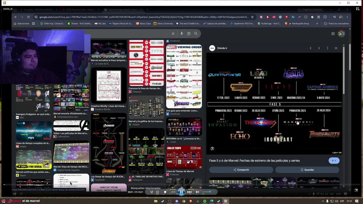Open the Marvel actualiza la línea temporal result
The height and width of the screenshot is (204, 363).
(x=109, y=53)
